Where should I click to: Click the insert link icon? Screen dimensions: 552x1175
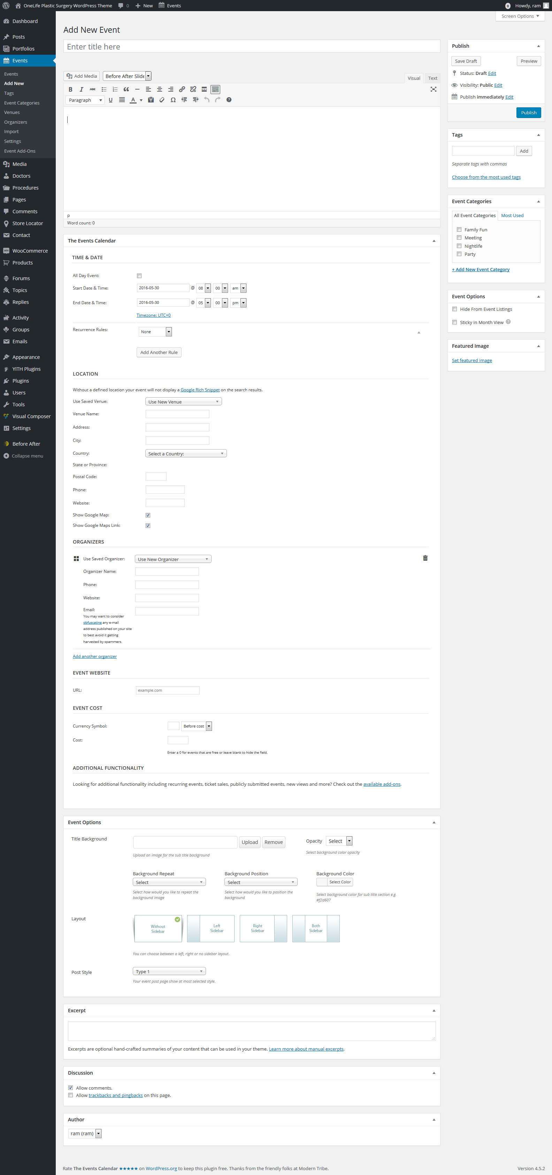pos(182,90)
